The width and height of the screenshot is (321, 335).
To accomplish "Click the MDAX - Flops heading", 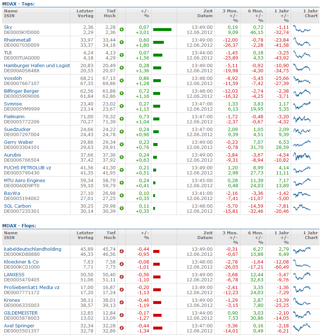I will click(x=19, y=226).
